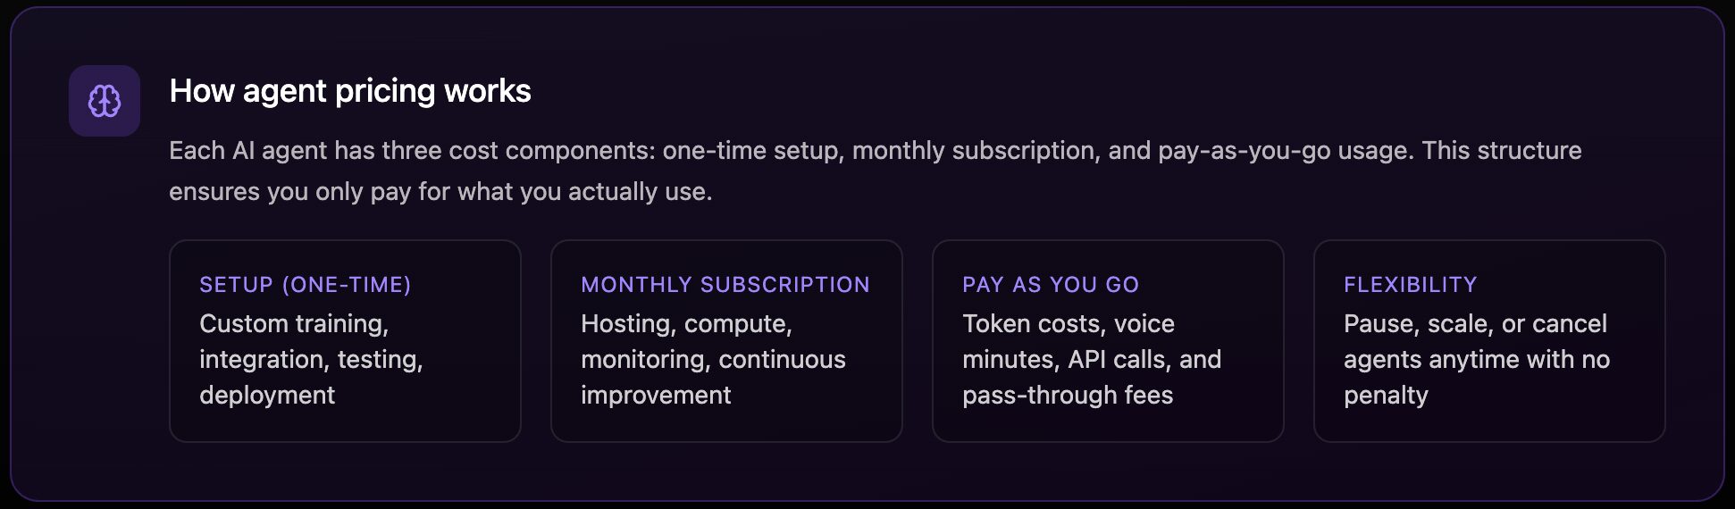This screenshot has width=1735, height=509.
Task: Click the 'pass-through fees' text
Action: pyautogui.click(x=1067, y=395)
